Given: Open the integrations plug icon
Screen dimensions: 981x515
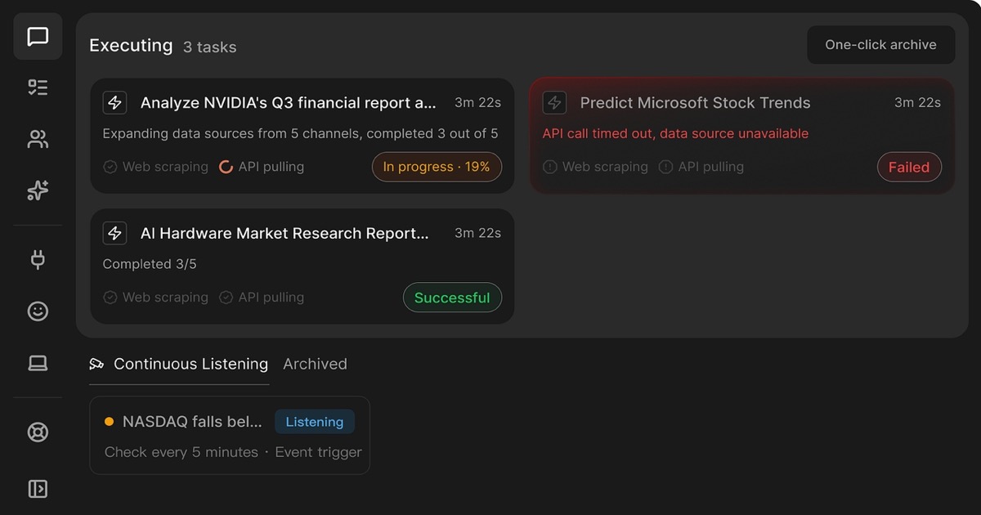Looking at the screenshot, I should 37,258.
